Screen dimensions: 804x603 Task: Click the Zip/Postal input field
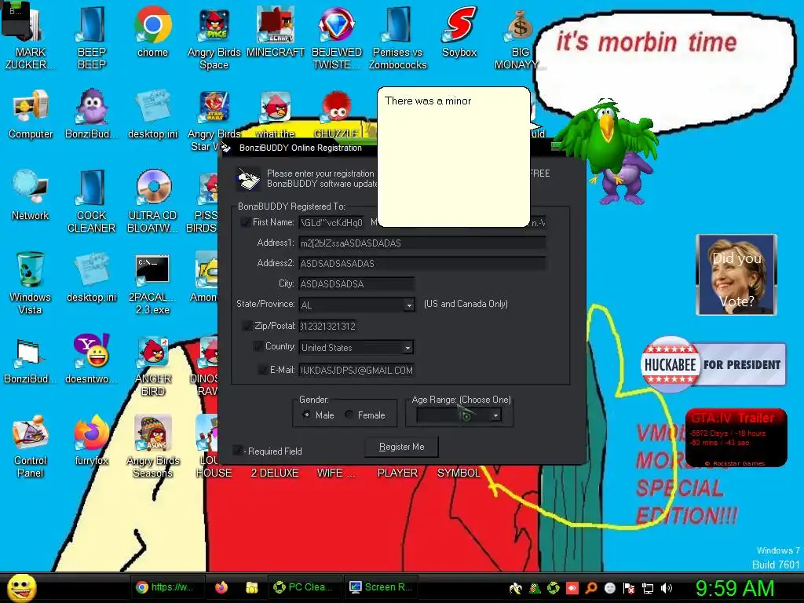pos(327,326)
